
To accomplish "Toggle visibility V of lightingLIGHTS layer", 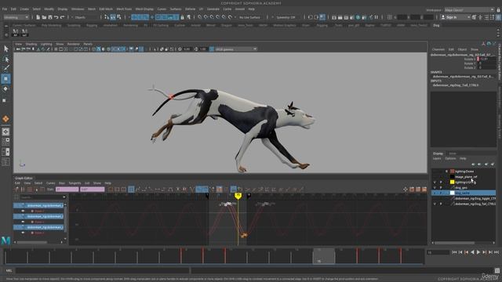I will (x=435, y=183).
